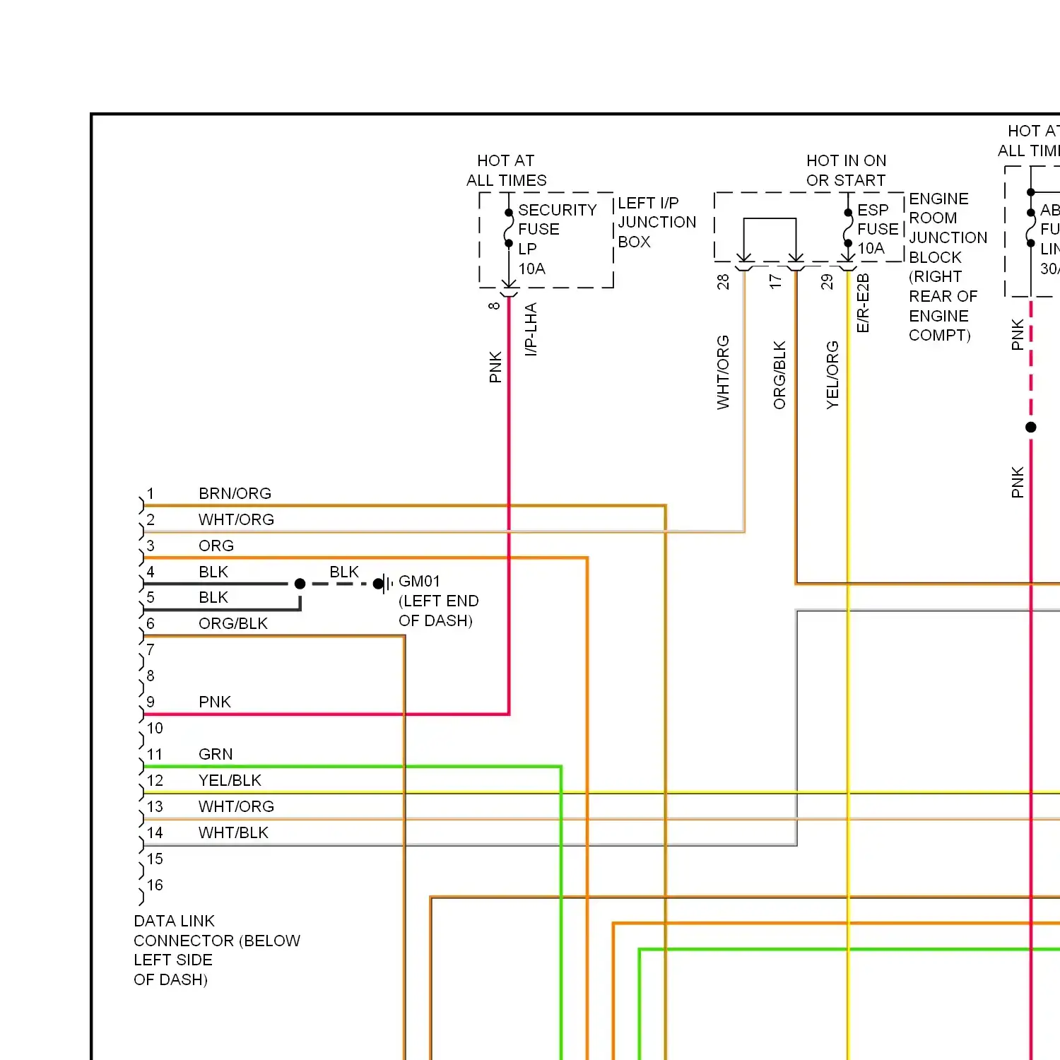
Task: Click the vertical PNK label beside I/P-LHA
Action: (495, 367)
